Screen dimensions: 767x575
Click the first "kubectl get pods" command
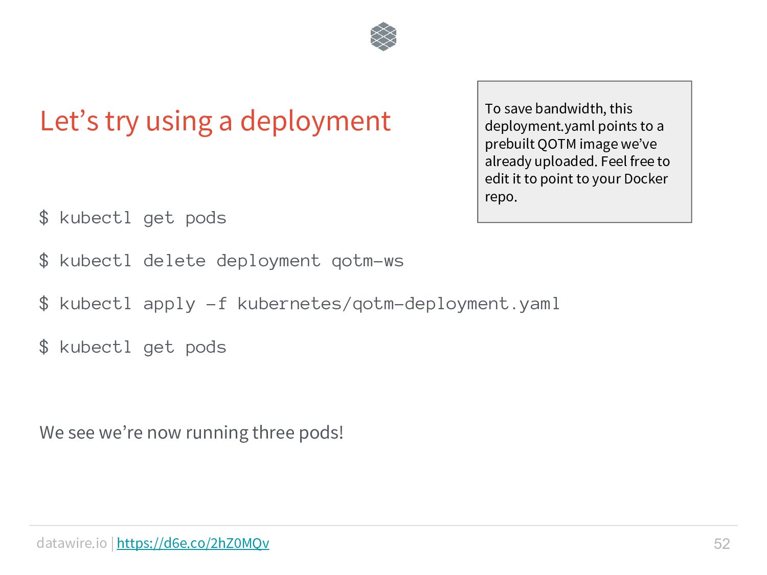(132, 218)
